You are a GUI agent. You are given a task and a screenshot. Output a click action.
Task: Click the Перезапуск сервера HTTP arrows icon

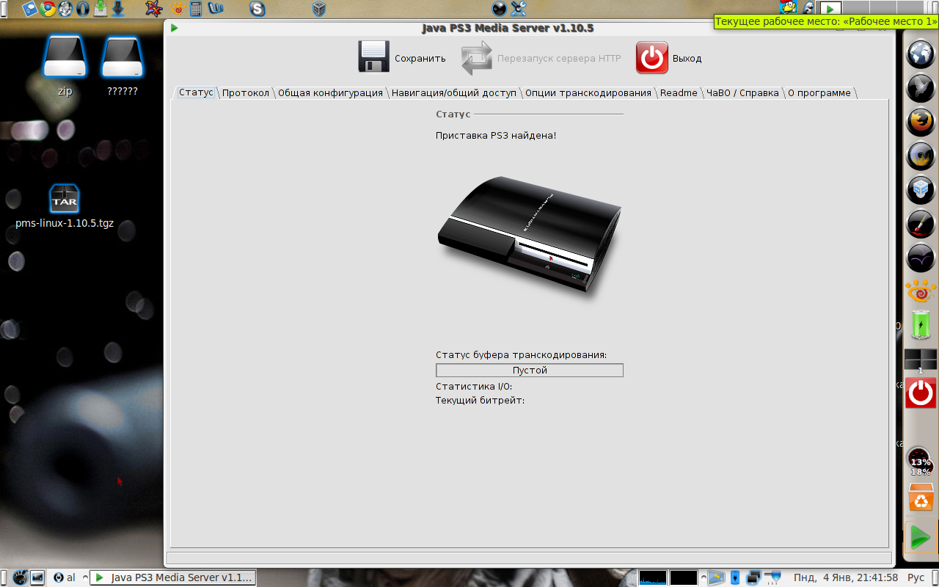pos(477,58)
